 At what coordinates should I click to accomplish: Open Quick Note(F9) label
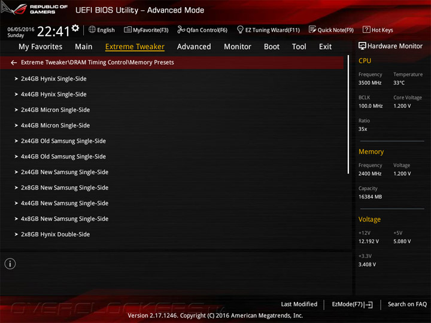(336, 30)
